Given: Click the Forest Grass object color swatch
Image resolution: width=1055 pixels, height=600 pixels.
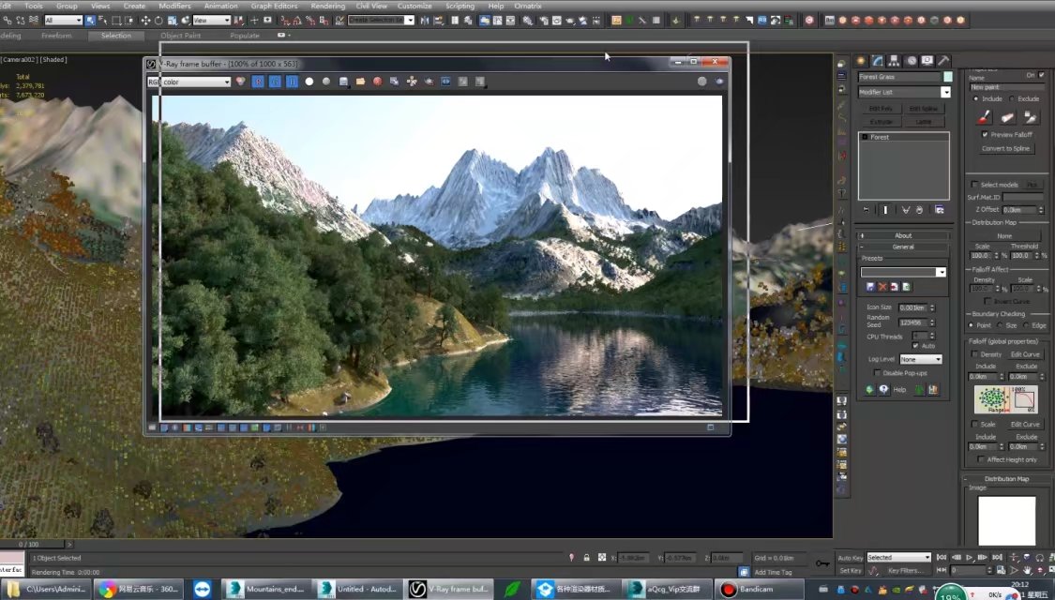Looking at the screenshot, I should tap(947, 77).
